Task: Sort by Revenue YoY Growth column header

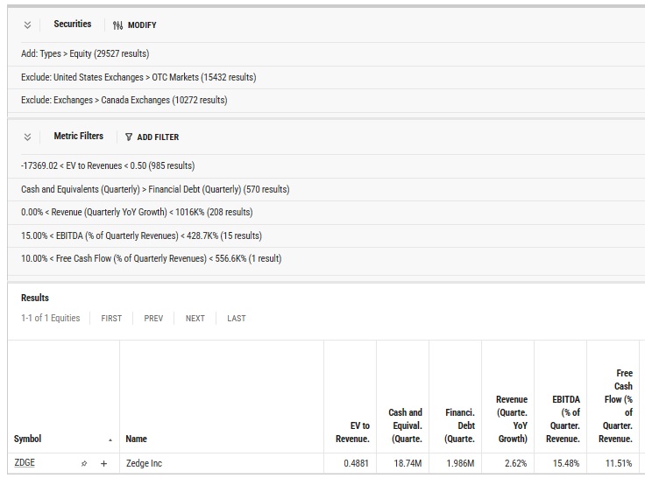Action: (511, 419)
